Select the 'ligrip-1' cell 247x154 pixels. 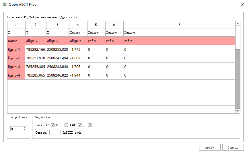(16, 50)
